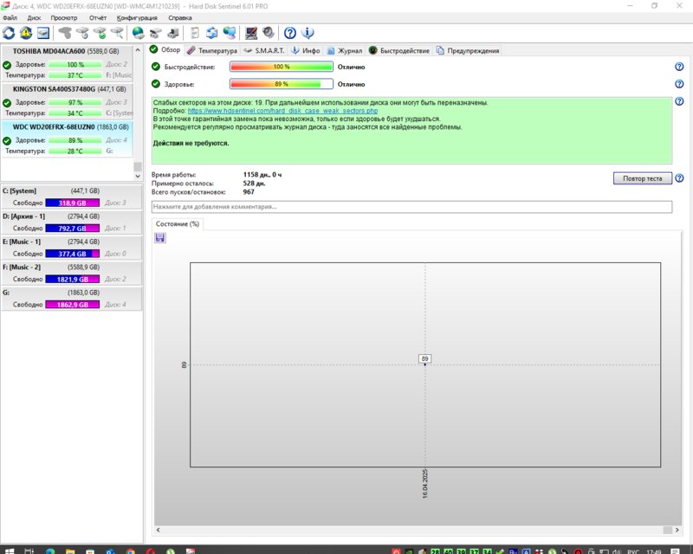Click the floppy save icon above the chart
This screenshot has height=554, width=693.
[x=160, y=238]
